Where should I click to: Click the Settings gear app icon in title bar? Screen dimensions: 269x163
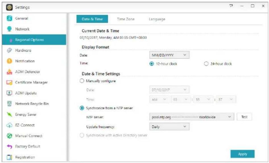tap(9, 7)
